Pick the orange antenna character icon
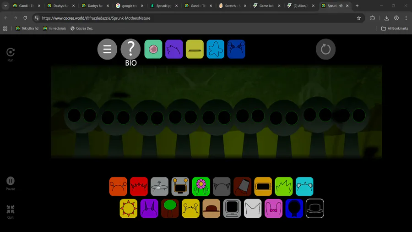 click(x=118, y=187)
